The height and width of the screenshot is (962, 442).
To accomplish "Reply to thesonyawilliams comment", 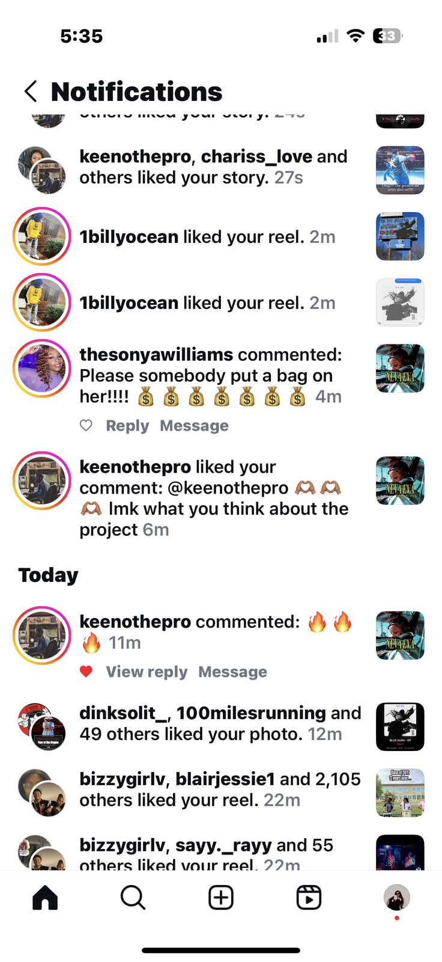I will [x=127, y=426].
